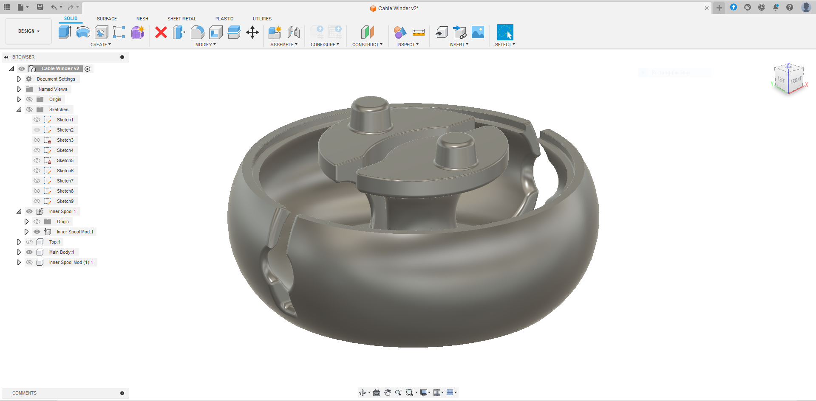Screen dimensions: 816x401
Task: Open the CONSTRUCT dropdown menu
Action: tap(367, 45)
